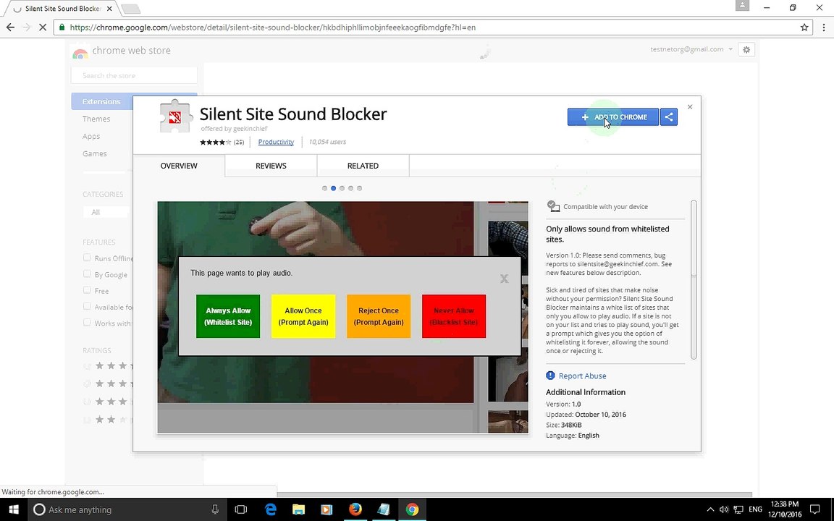Viewport: 834px width, 521px height.
Task: Click the browser back arrow
Action: (10, 27)
